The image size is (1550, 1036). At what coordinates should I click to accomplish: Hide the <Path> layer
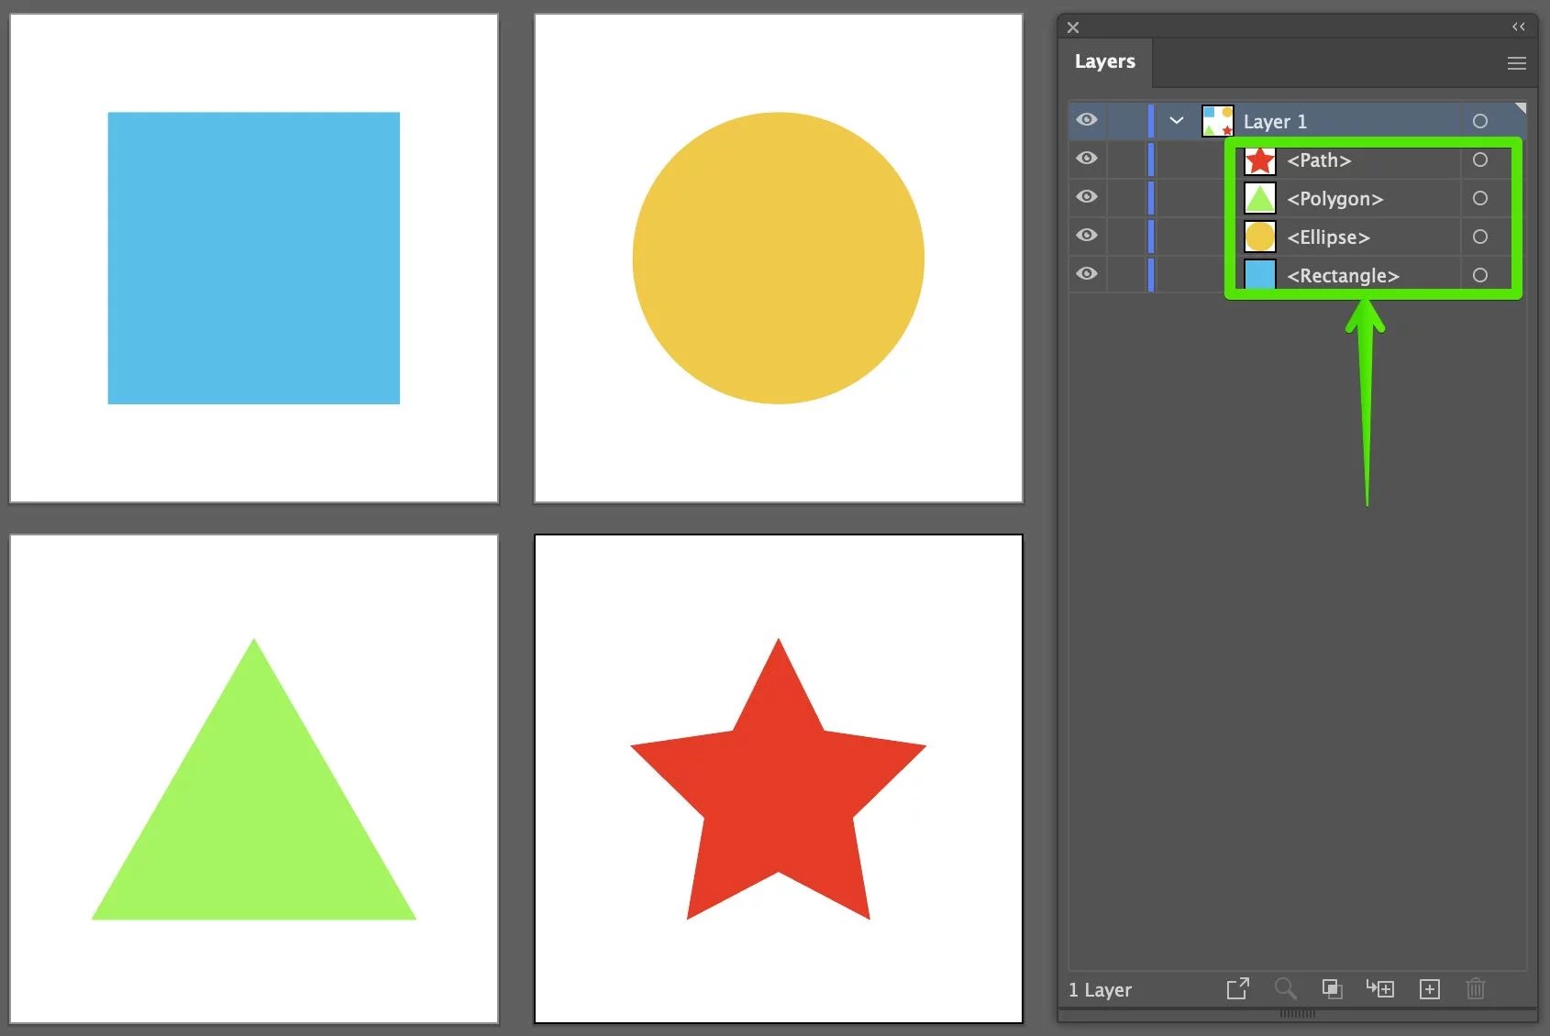(x=1086, y=159)
